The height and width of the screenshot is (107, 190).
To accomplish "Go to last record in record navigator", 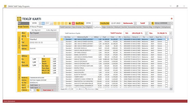I will [x=80, y=89].
